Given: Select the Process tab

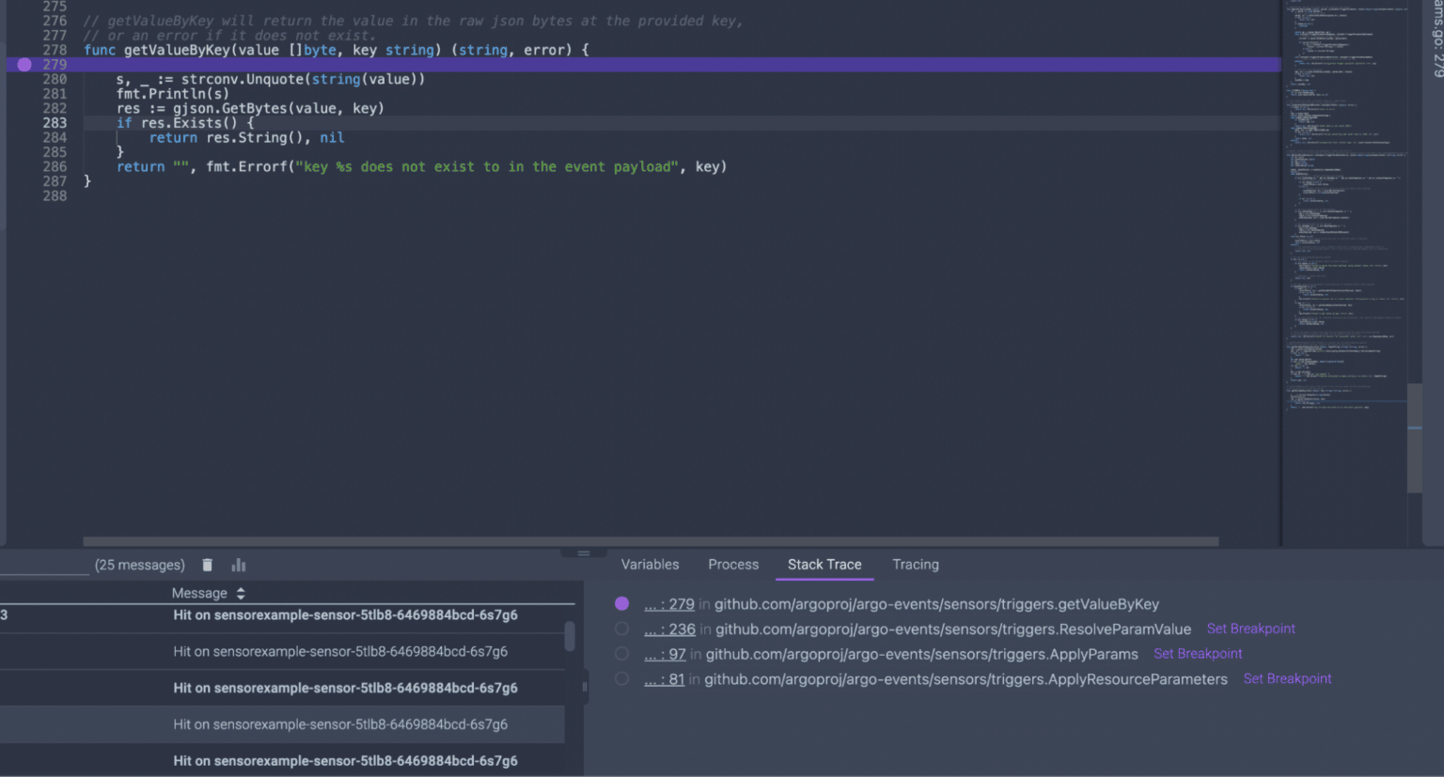Looking at the screenshot, I should pos(732,564).
